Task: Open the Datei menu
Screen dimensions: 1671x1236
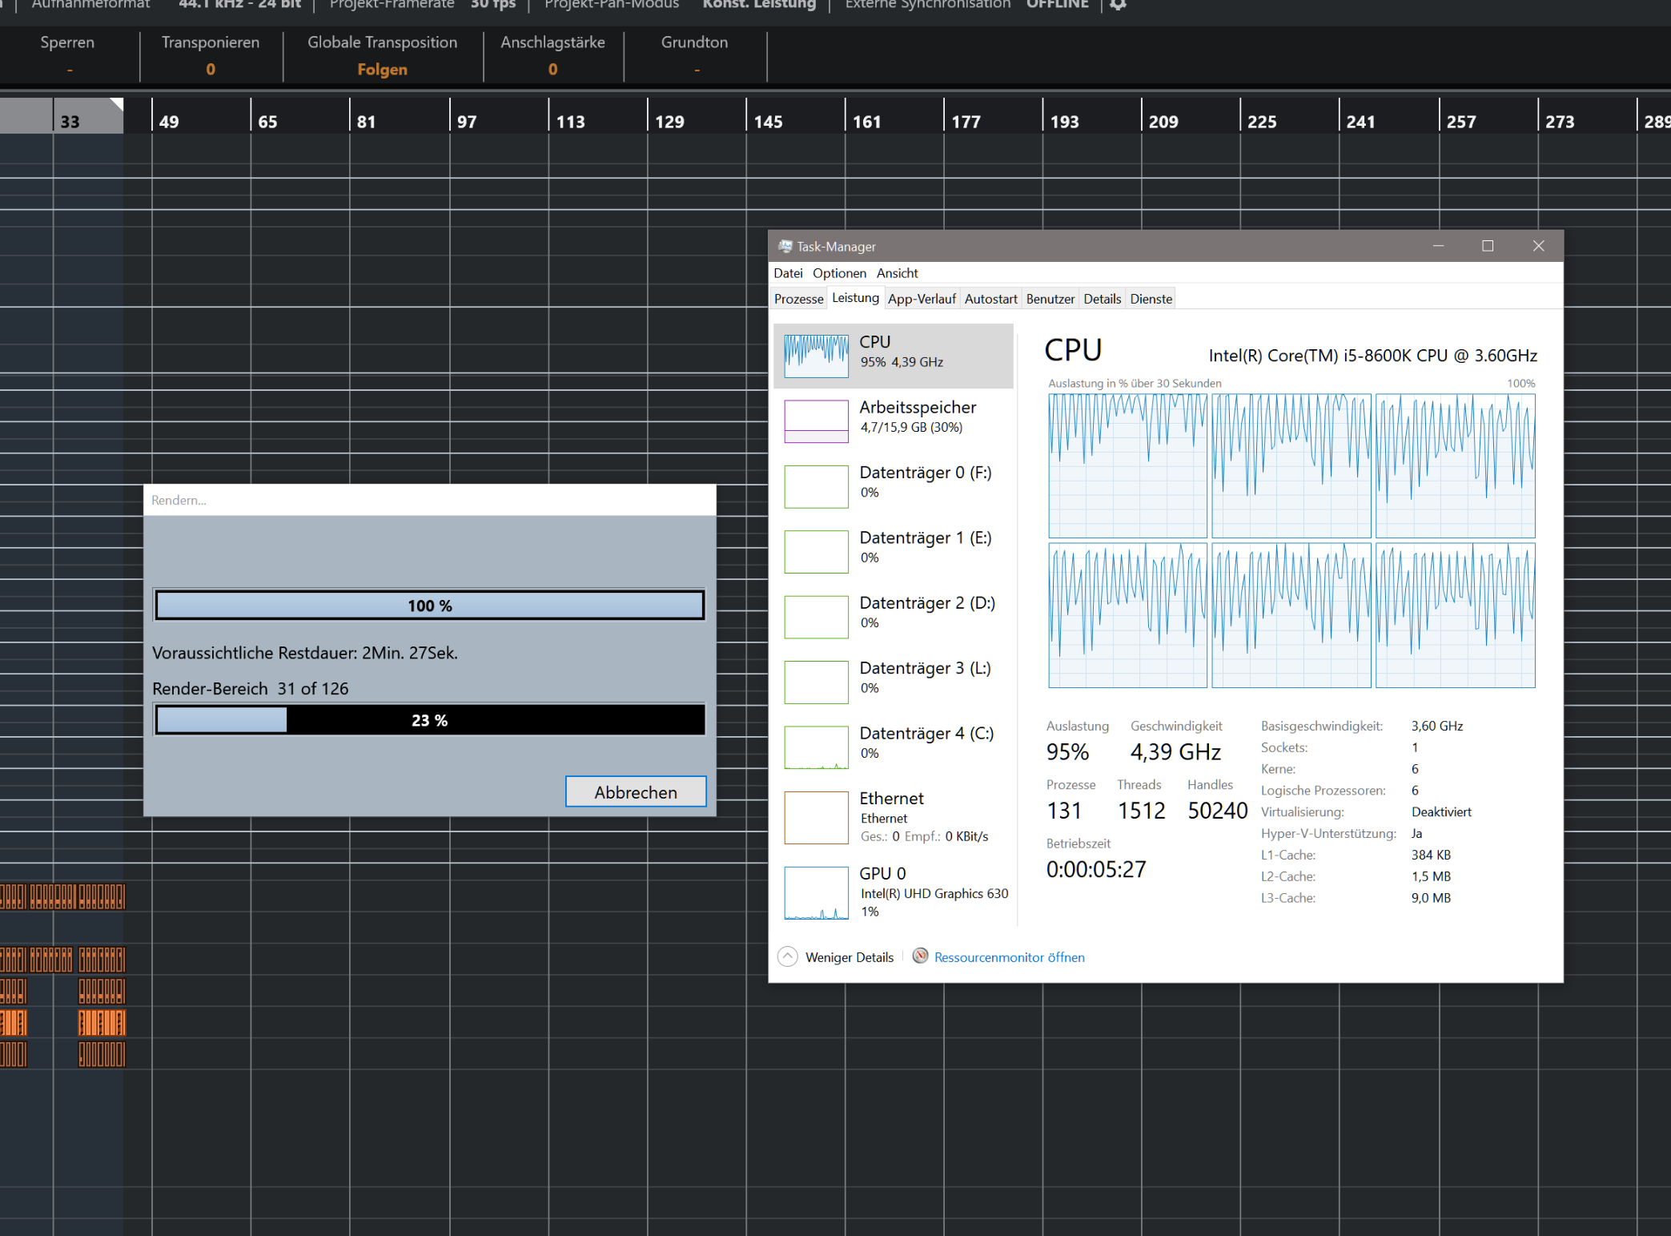Action: click(x=788, y=273)
